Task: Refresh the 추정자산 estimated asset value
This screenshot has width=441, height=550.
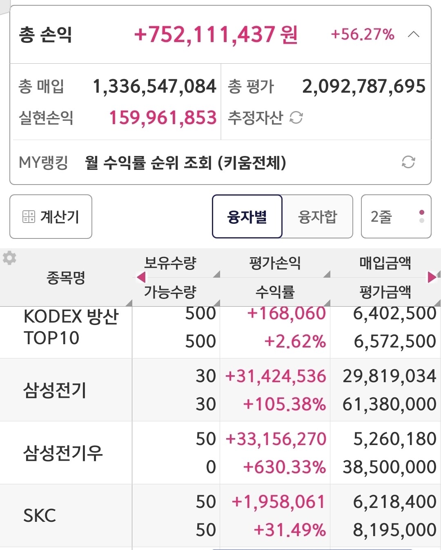Action: click(296, 118)
